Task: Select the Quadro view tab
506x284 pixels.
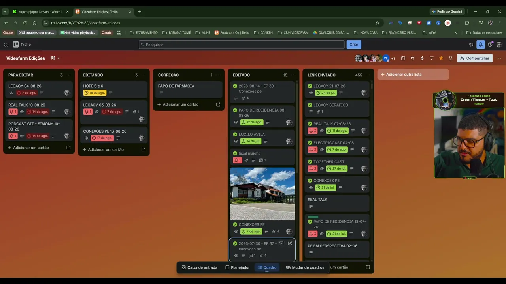Action: (267, 267)
